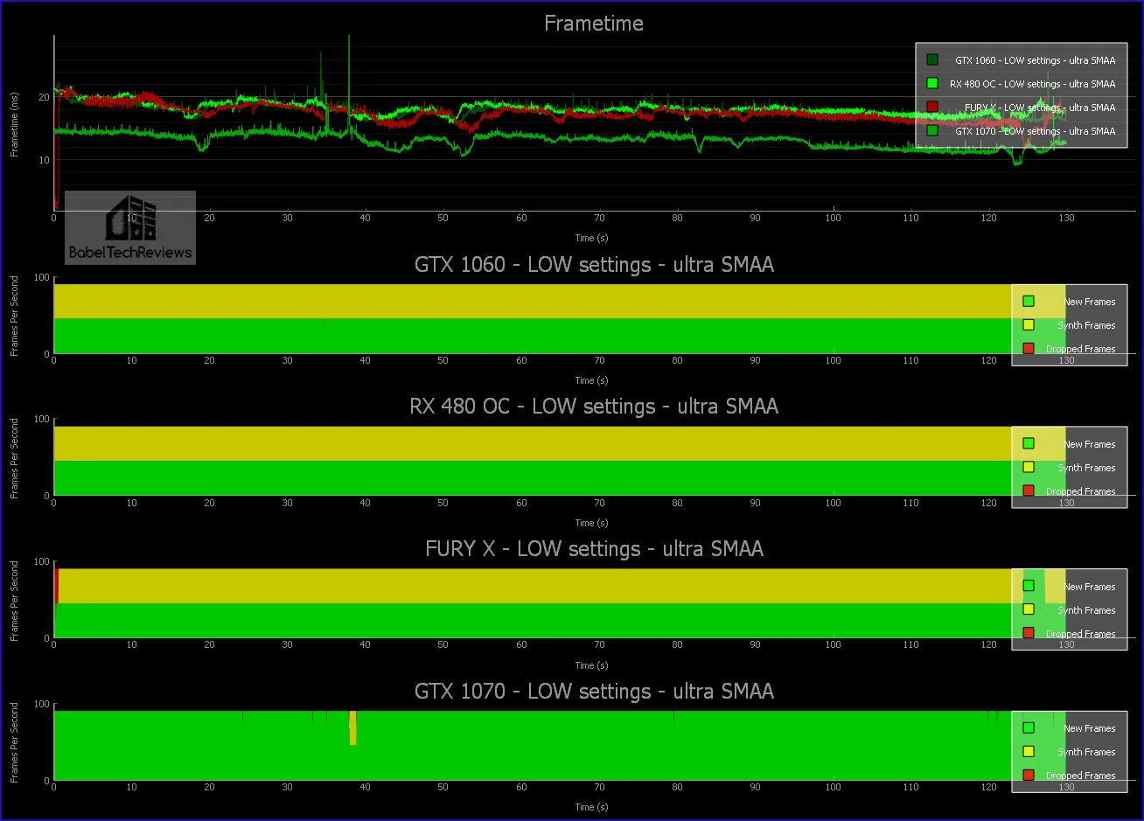Viewport: 1144px width, 821px height.
Task: Click 'Synth Frames' label in RX 480 OC legend
Action: click(x=1086, y=468)
